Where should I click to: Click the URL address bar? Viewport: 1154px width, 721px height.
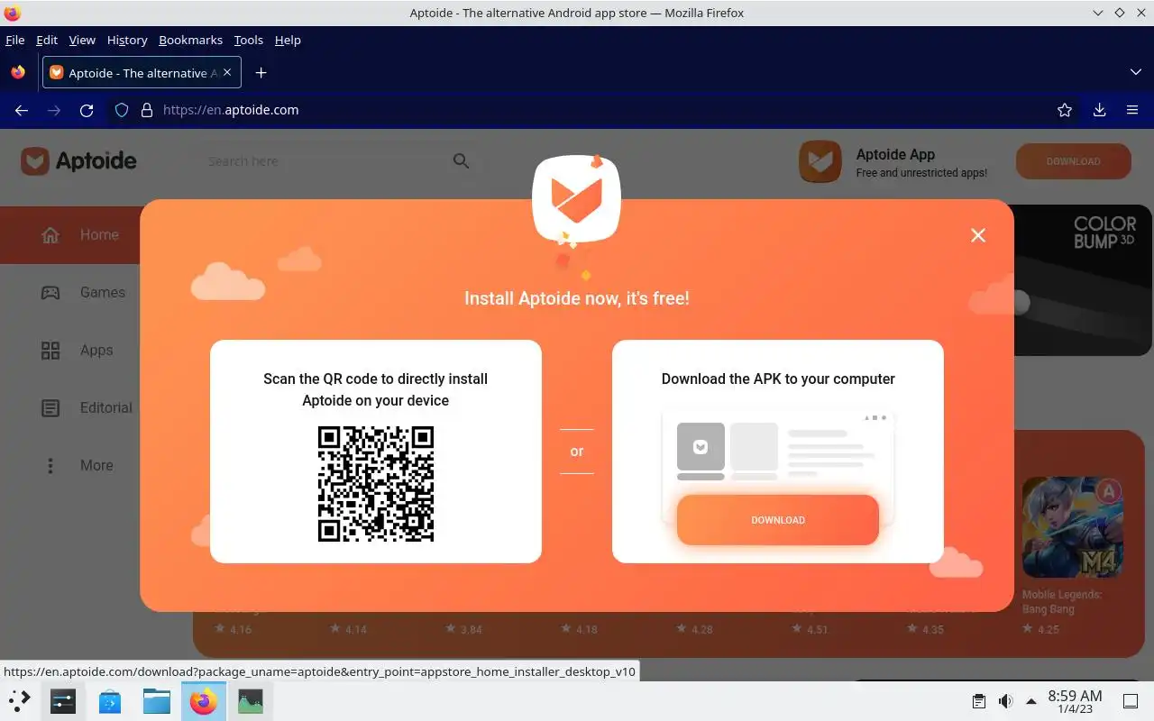[595, 110]
